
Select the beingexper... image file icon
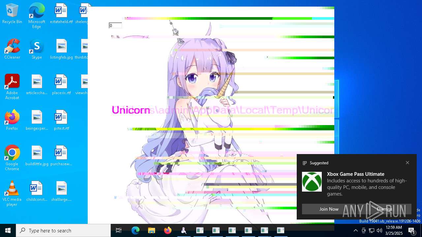tap(37, 120)
